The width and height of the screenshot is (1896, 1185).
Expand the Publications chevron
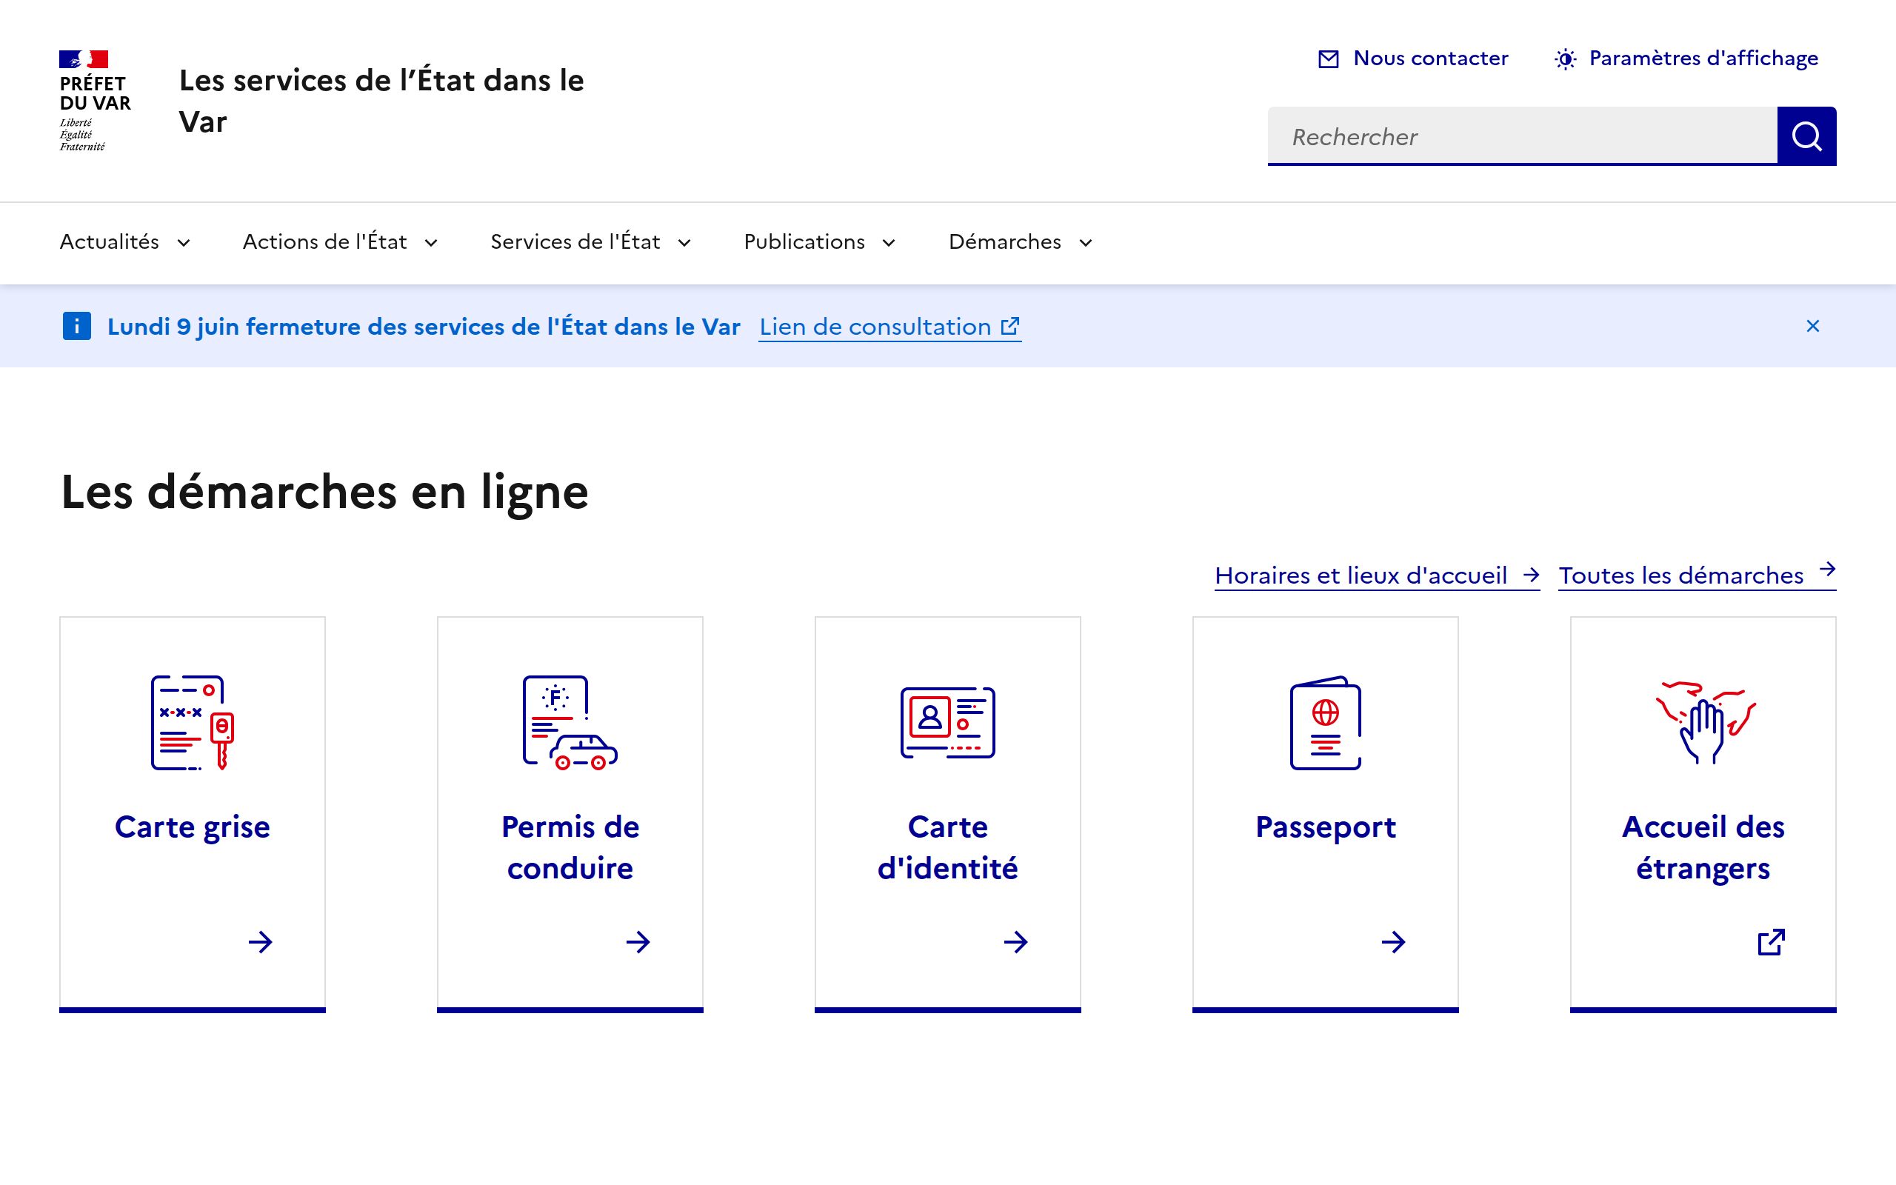coord(889,243)
